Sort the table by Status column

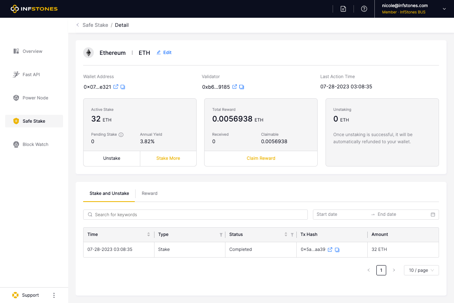point(286,234)
